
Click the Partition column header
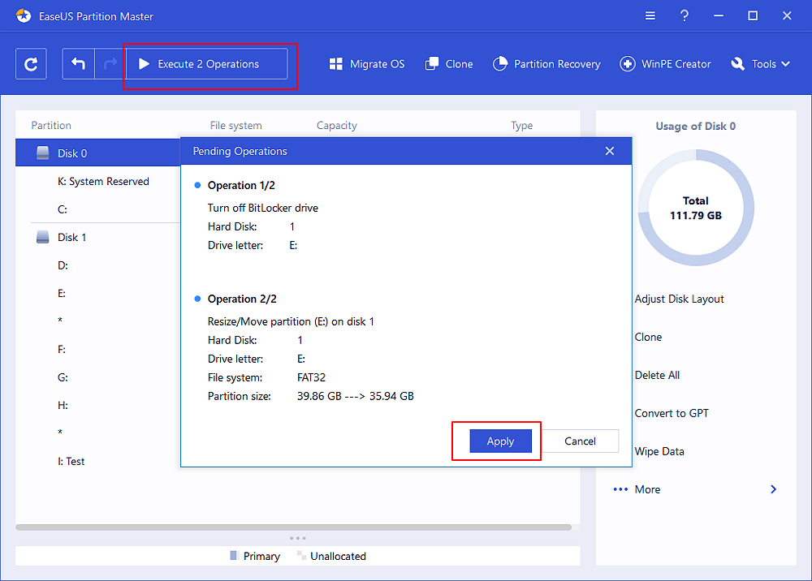(51, 126)
